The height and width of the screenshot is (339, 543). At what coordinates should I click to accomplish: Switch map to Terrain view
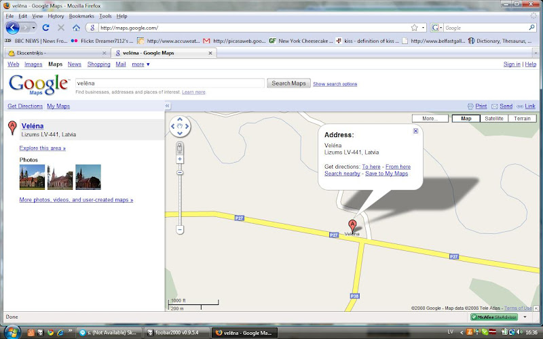[522, 118]
